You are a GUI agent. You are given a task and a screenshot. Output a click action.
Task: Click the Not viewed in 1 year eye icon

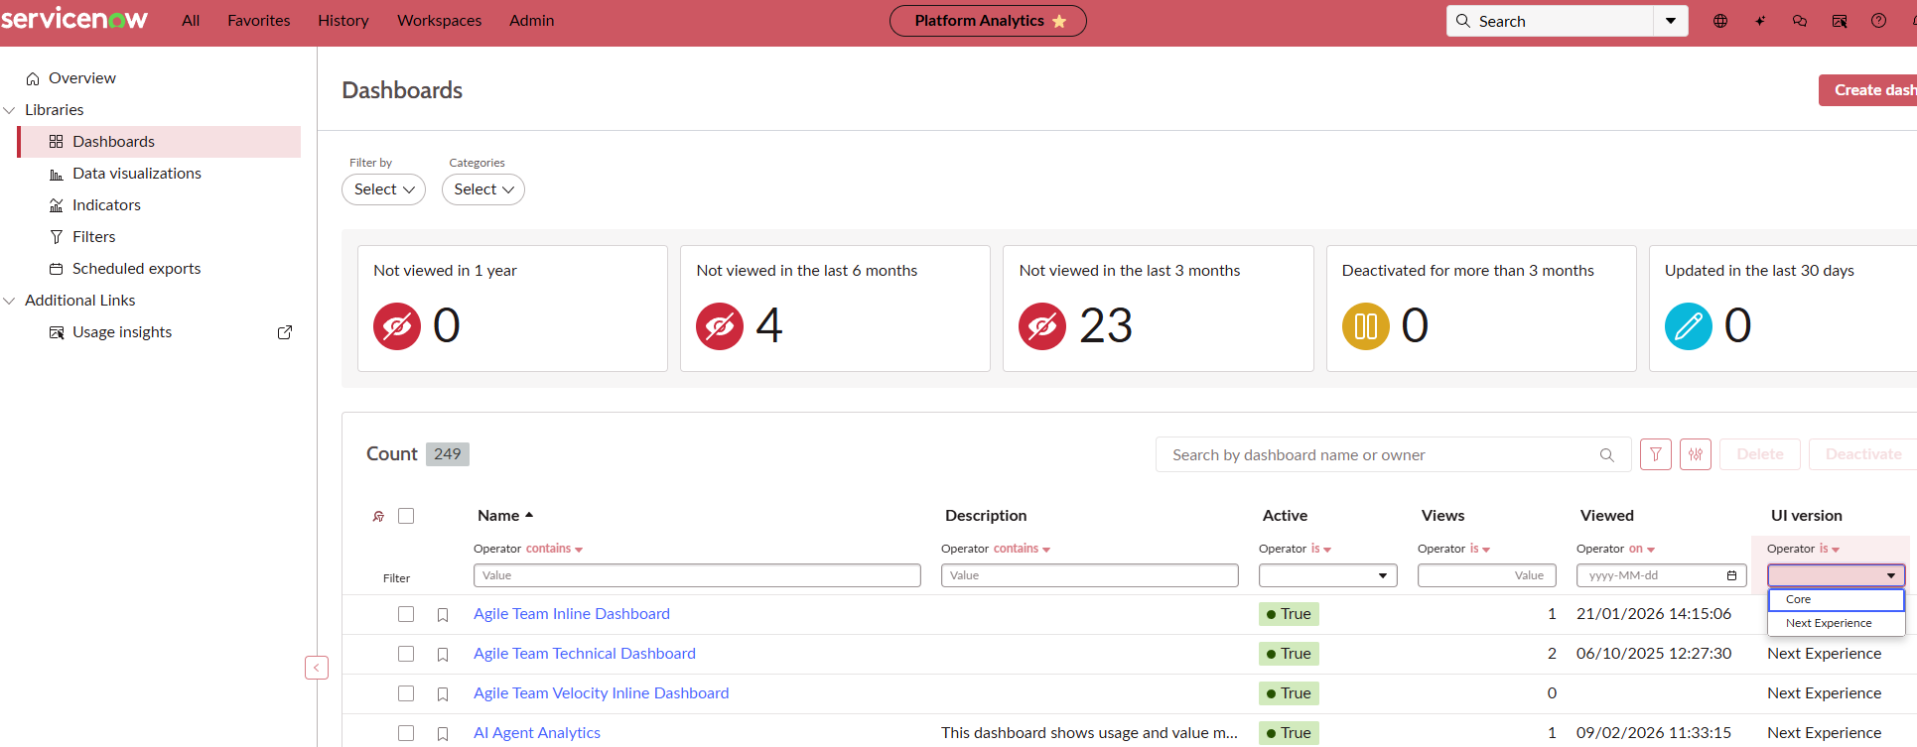(x=397, y=326)
